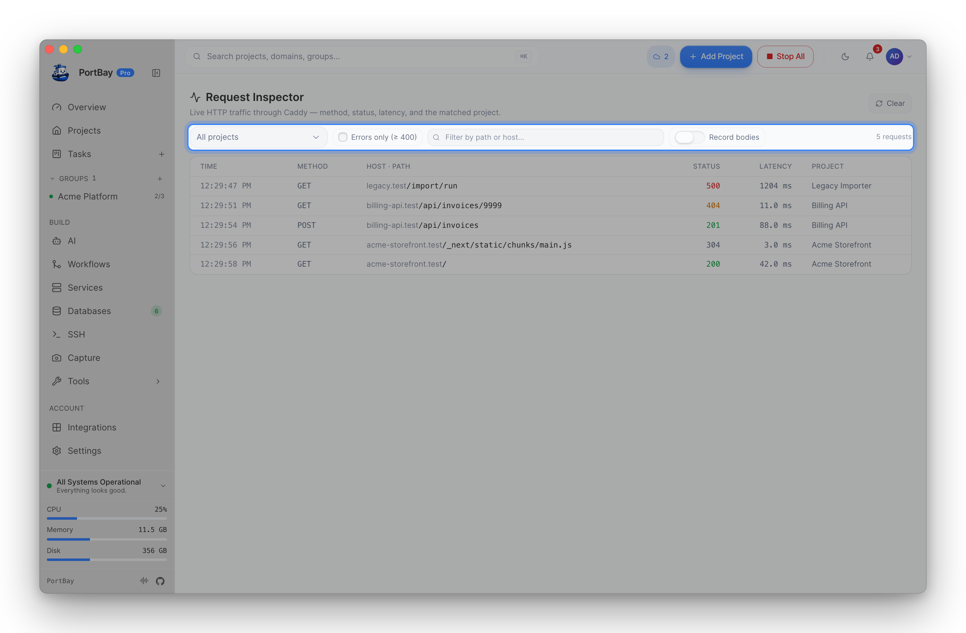
Task: Click the ⌘K keyboard shortcut badge in search
Action: pos(524,57)
